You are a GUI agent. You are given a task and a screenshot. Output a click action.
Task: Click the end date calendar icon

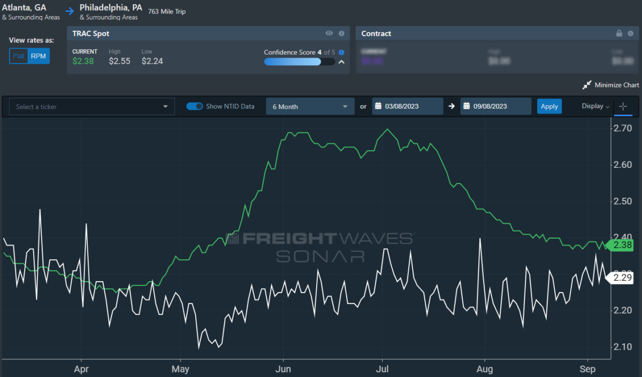(x=466, y=106)
